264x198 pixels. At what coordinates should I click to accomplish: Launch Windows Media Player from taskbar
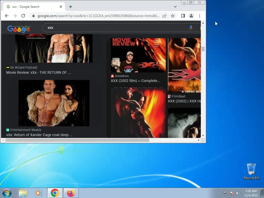pyautogui.click(x=38, y=193)
